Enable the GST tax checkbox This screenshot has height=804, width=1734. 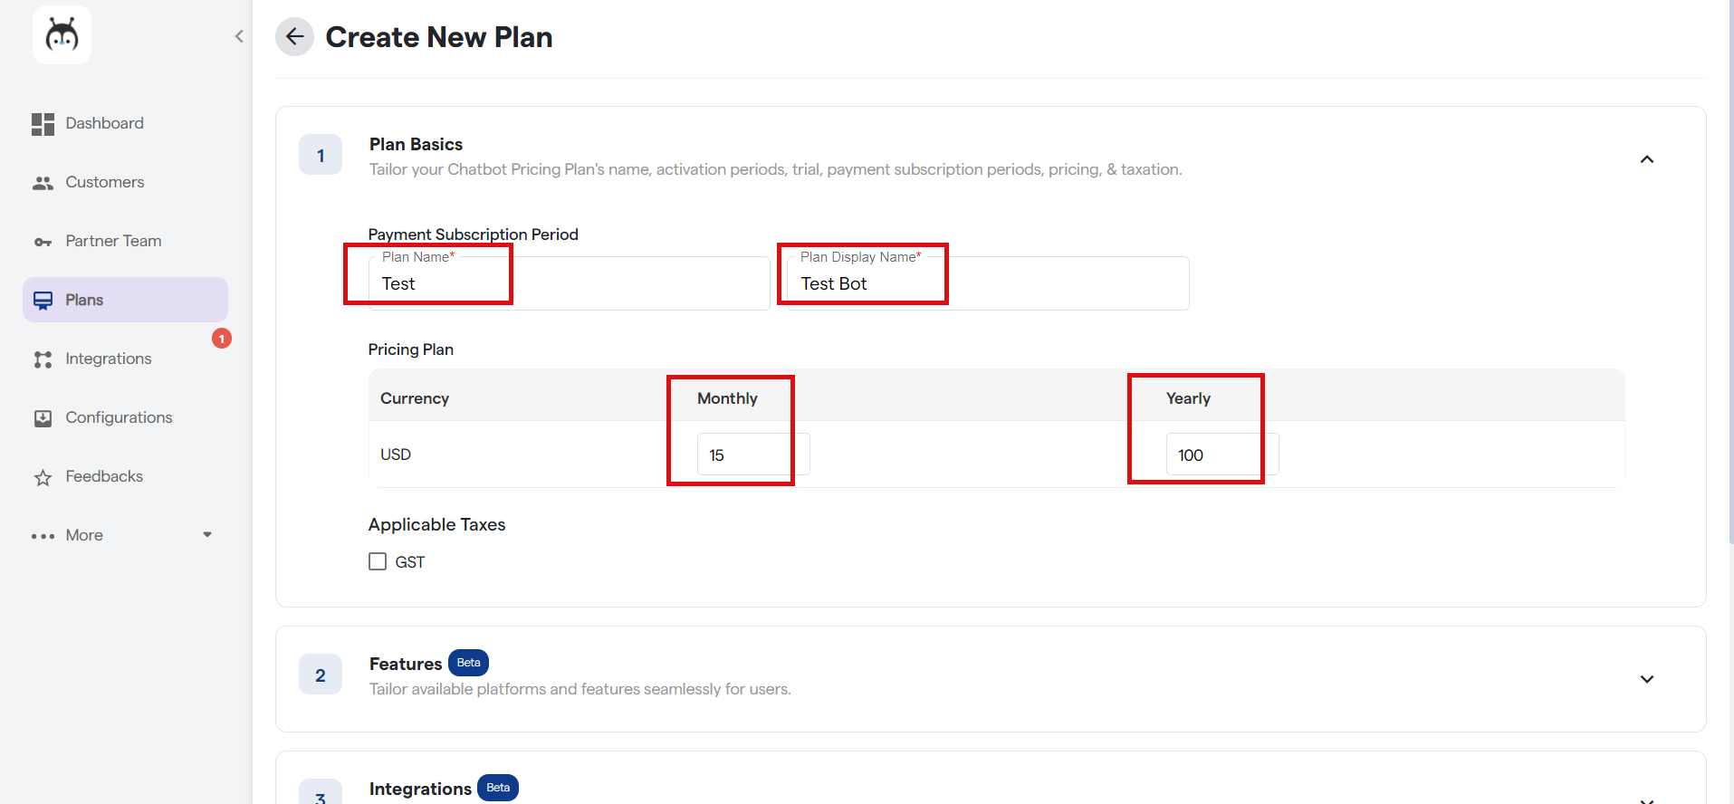(378, 561)
